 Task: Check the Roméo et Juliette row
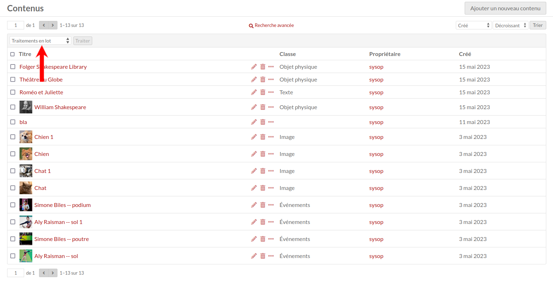pos(13,92)
